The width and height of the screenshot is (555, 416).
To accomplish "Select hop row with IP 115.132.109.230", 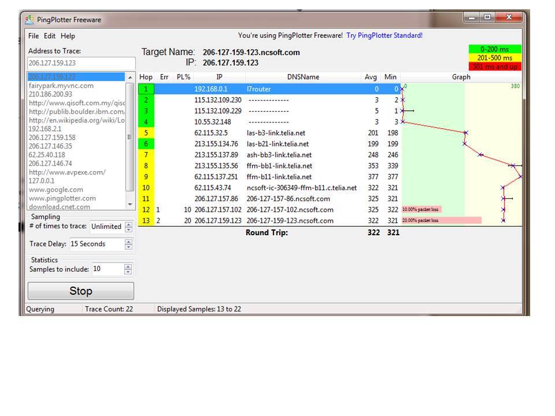I will 269,100.
